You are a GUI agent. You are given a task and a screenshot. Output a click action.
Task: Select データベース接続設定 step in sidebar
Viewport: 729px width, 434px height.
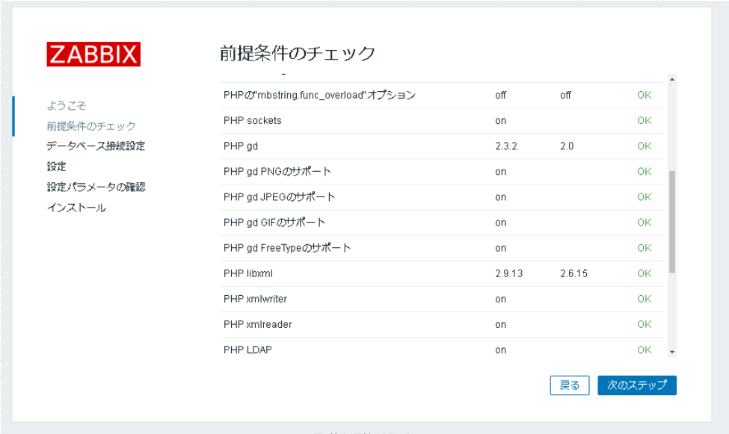pyautogui.click(x=96, y=146)
